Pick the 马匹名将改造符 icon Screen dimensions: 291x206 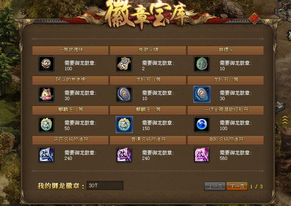(x=46, y=155)
